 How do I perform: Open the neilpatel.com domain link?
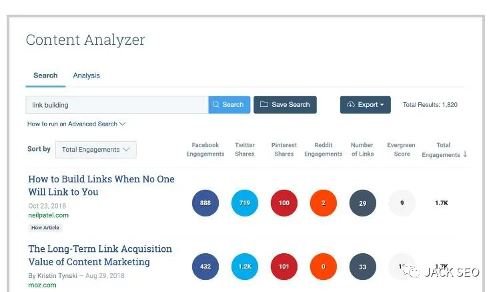click(48, 215)
